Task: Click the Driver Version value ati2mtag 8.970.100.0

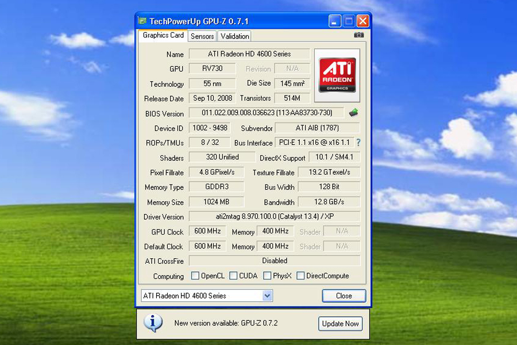Action: pyautogui.click(x=275, y=216)
